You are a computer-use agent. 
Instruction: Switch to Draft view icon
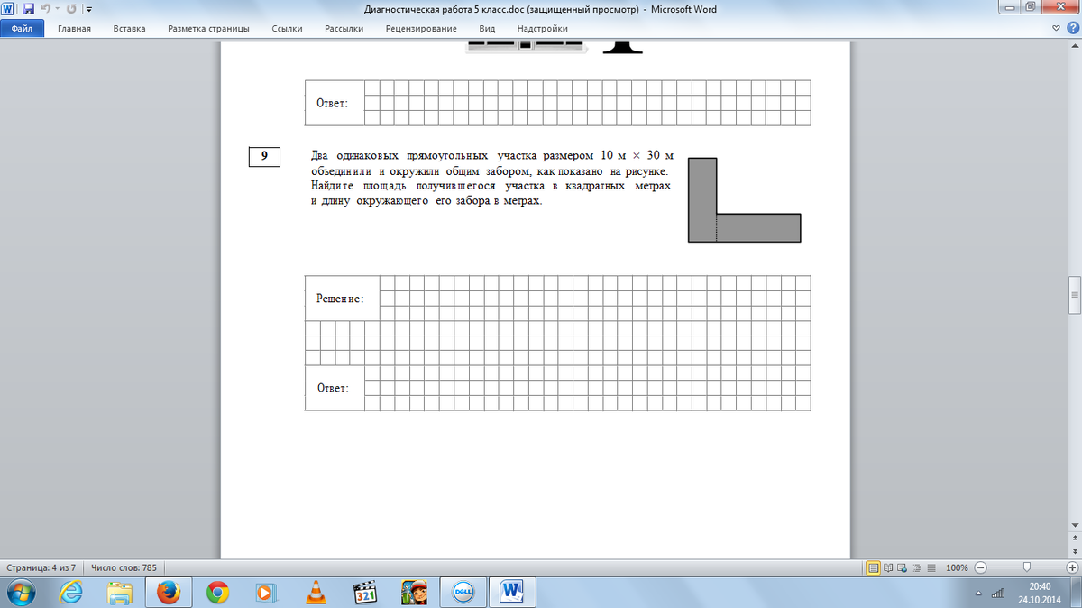pos(931,568)
